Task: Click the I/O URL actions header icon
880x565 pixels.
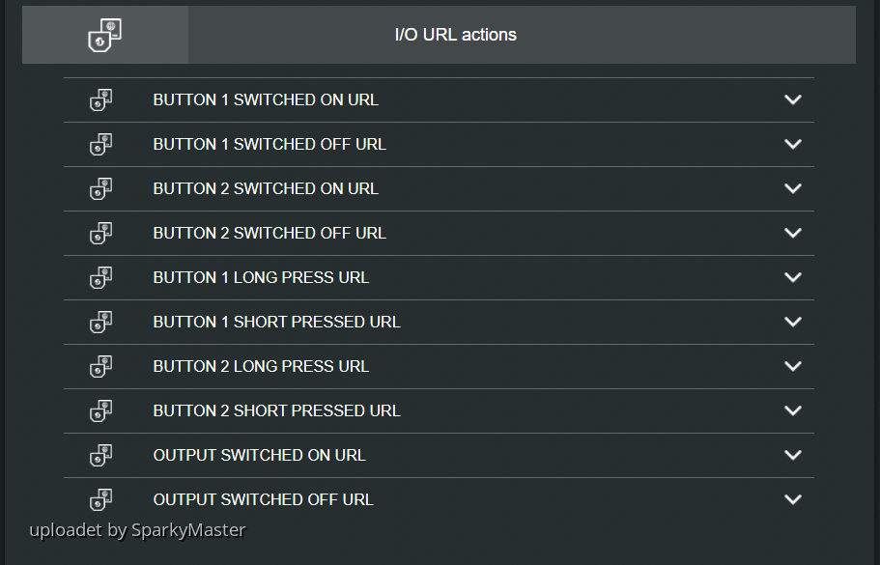Action: (x=104, y=35)
